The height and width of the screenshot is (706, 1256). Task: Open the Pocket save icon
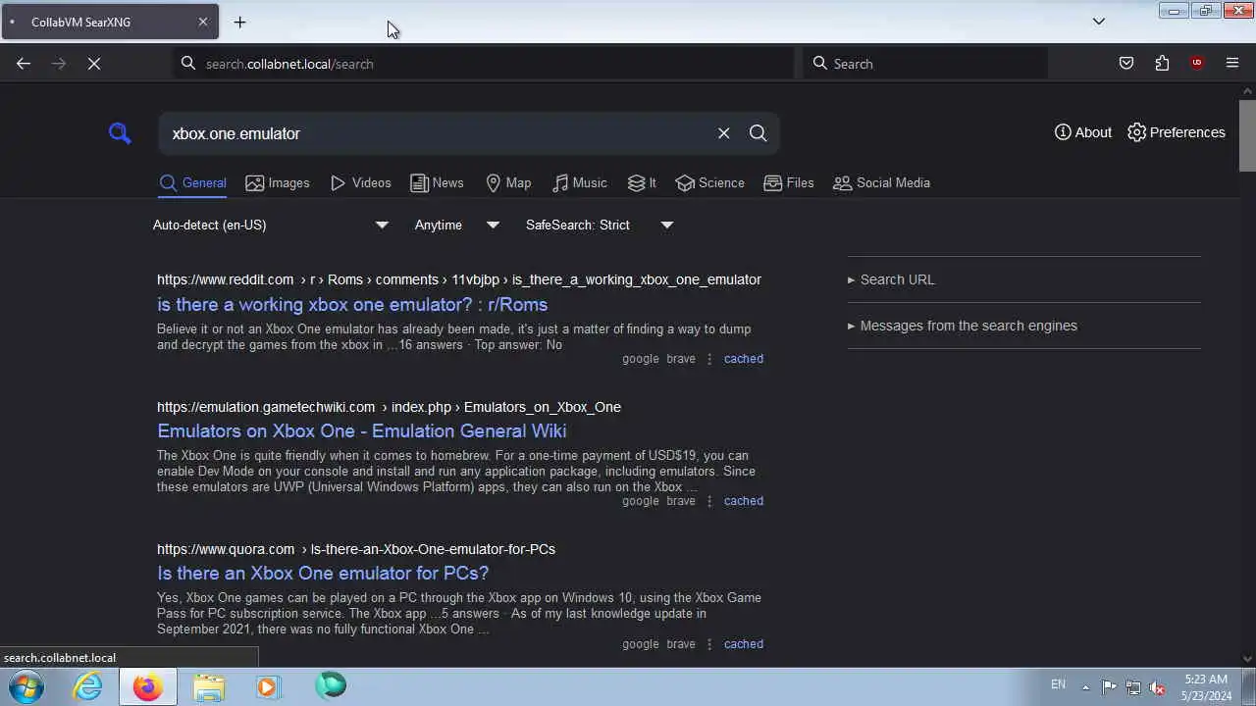pyautogui.click(x=1126, y=64)
